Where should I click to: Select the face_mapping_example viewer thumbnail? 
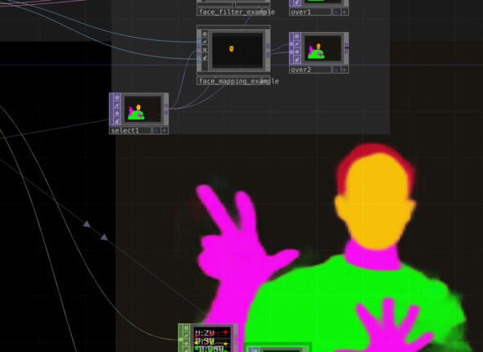click(237, 50)
